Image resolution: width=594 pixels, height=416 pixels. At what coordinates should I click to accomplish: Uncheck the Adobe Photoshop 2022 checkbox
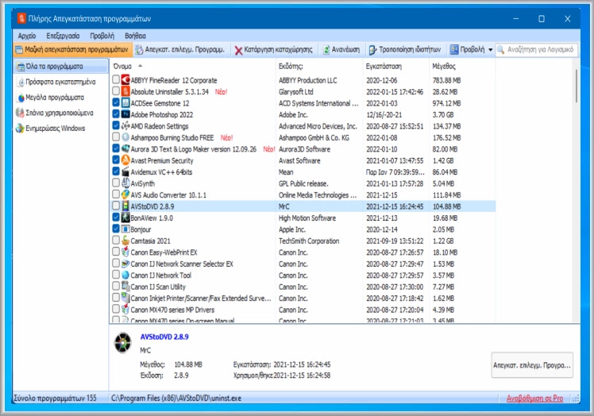116,114
